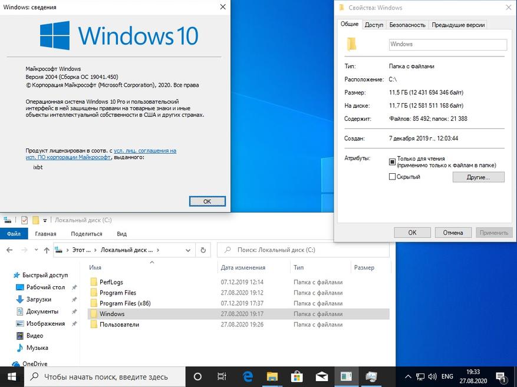517x387 pixels.
Task: Sort by Дата изменения column
Action: click(243, 267)
